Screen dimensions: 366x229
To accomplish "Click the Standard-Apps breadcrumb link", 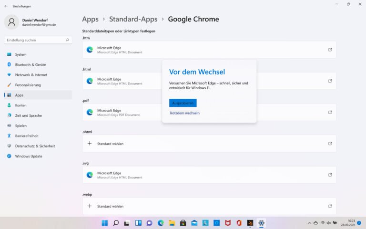I will tap(133, 19).
